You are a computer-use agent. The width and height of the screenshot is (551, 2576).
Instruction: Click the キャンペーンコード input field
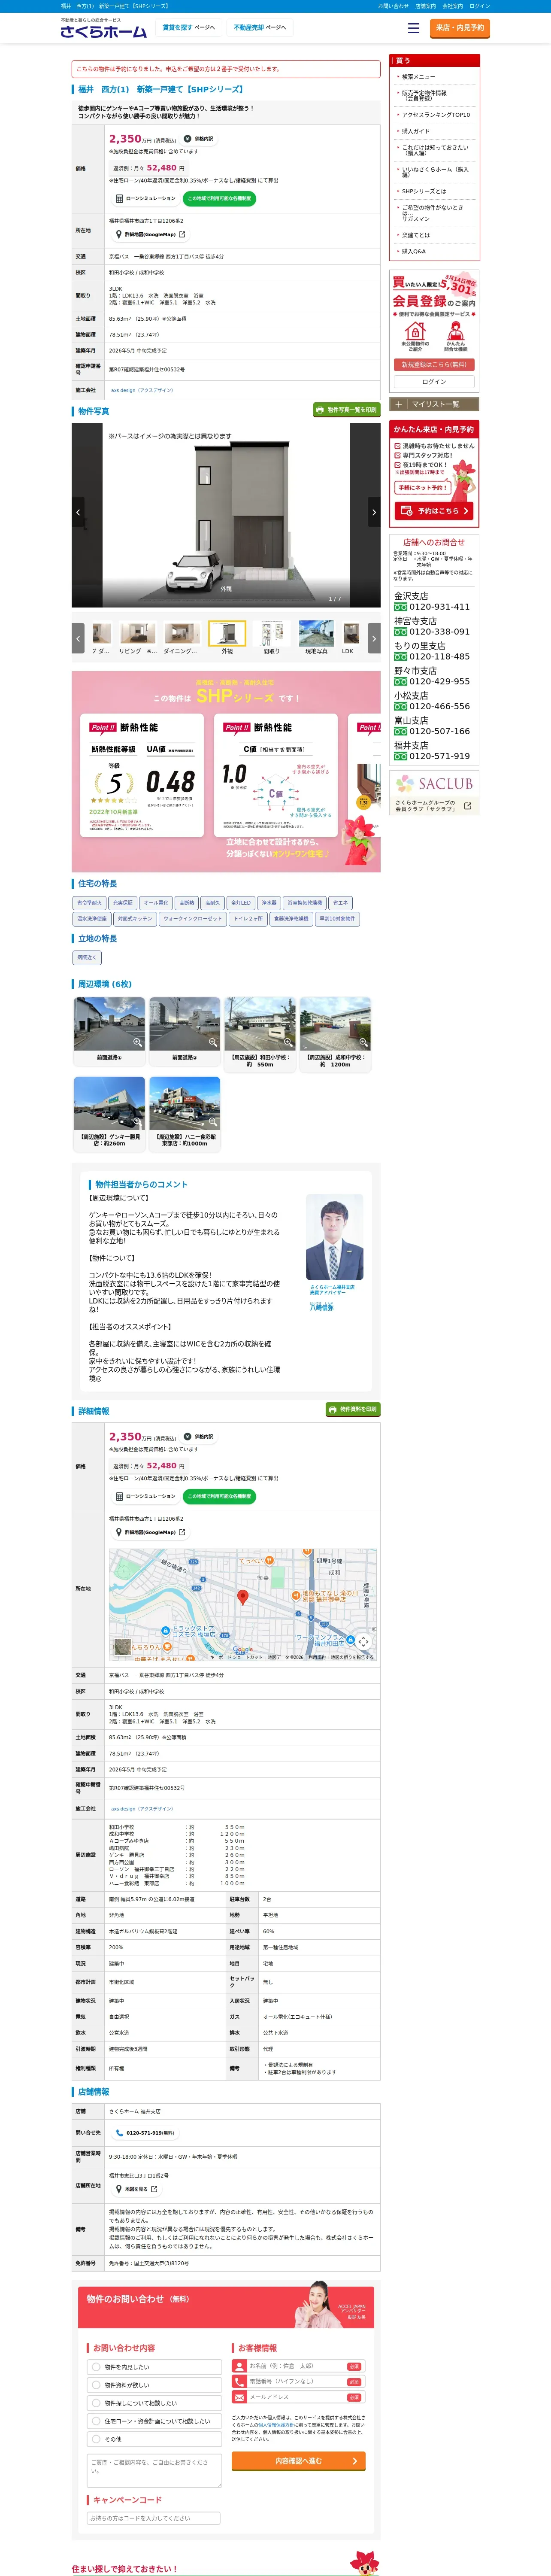(x=154, y=2518)
